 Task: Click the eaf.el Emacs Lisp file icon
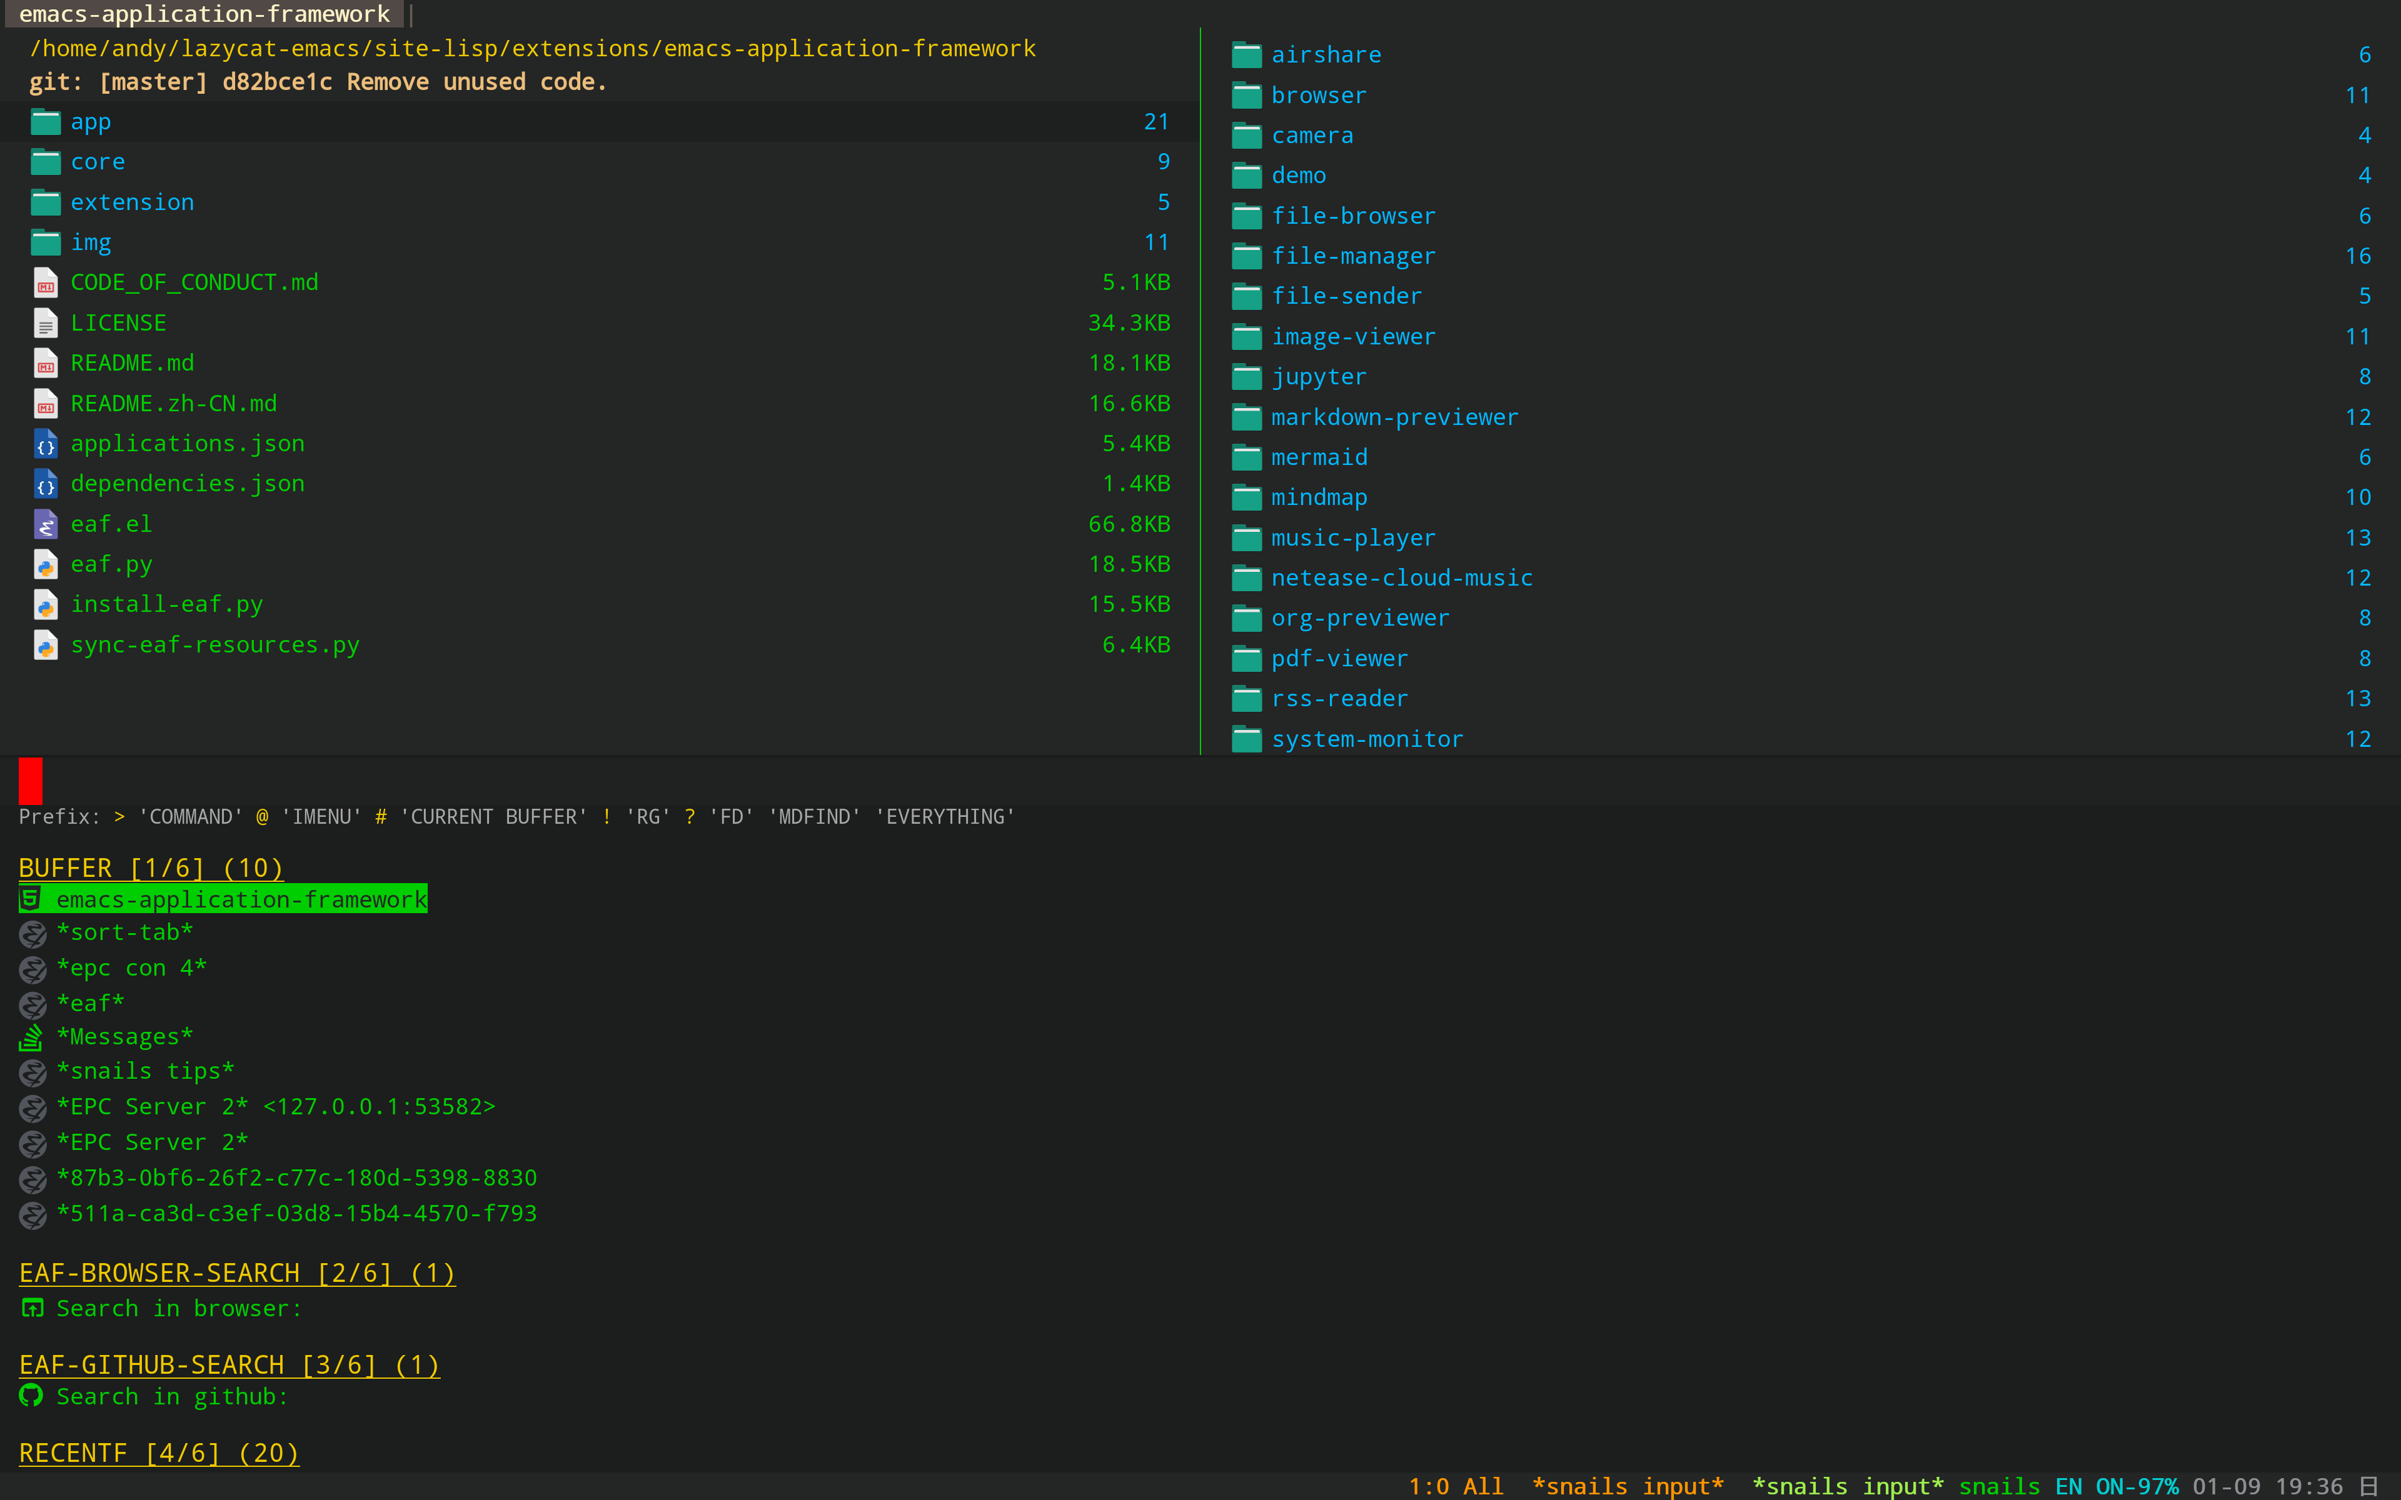click(x=46, y=524)
